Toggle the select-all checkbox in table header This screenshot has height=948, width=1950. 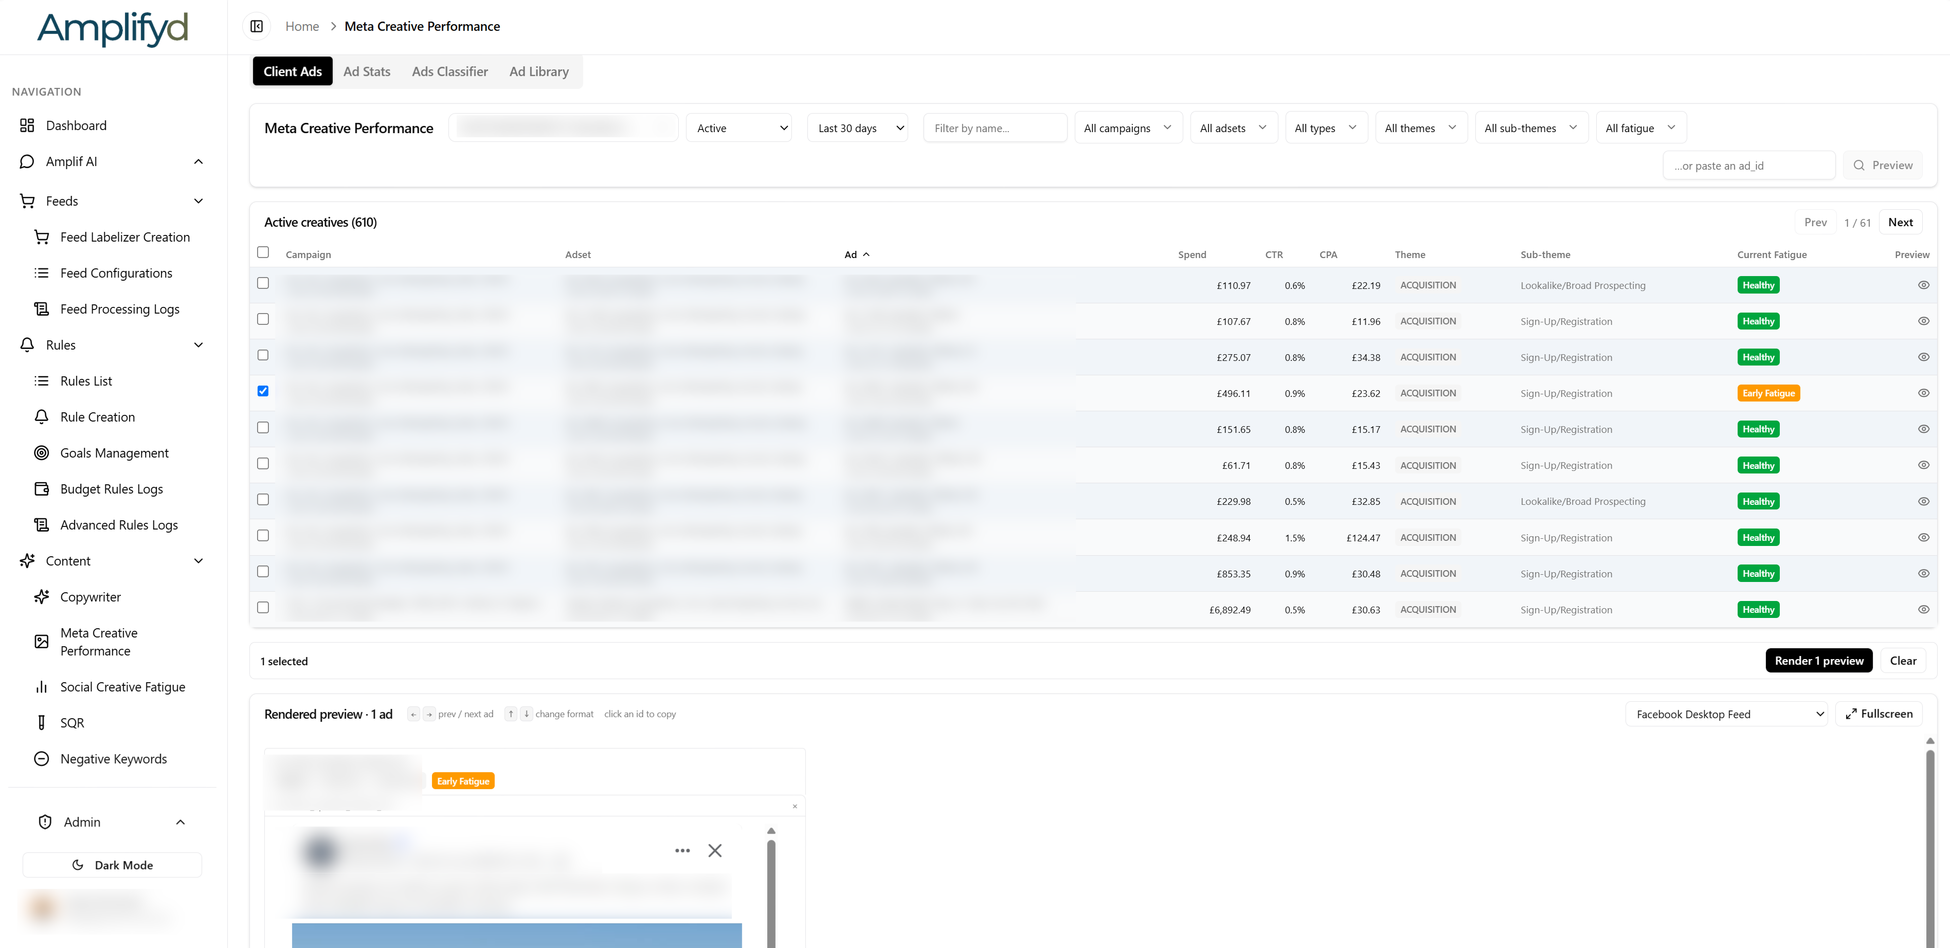point(263,252)
